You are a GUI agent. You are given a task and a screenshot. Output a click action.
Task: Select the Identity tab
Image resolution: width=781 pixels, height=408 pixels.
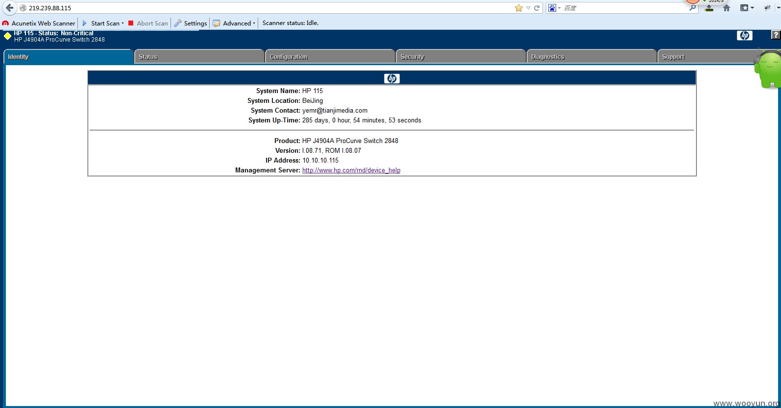(x=68, y=57)
